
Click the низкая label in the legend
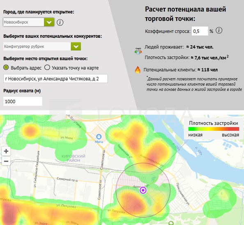click(195, 135)
